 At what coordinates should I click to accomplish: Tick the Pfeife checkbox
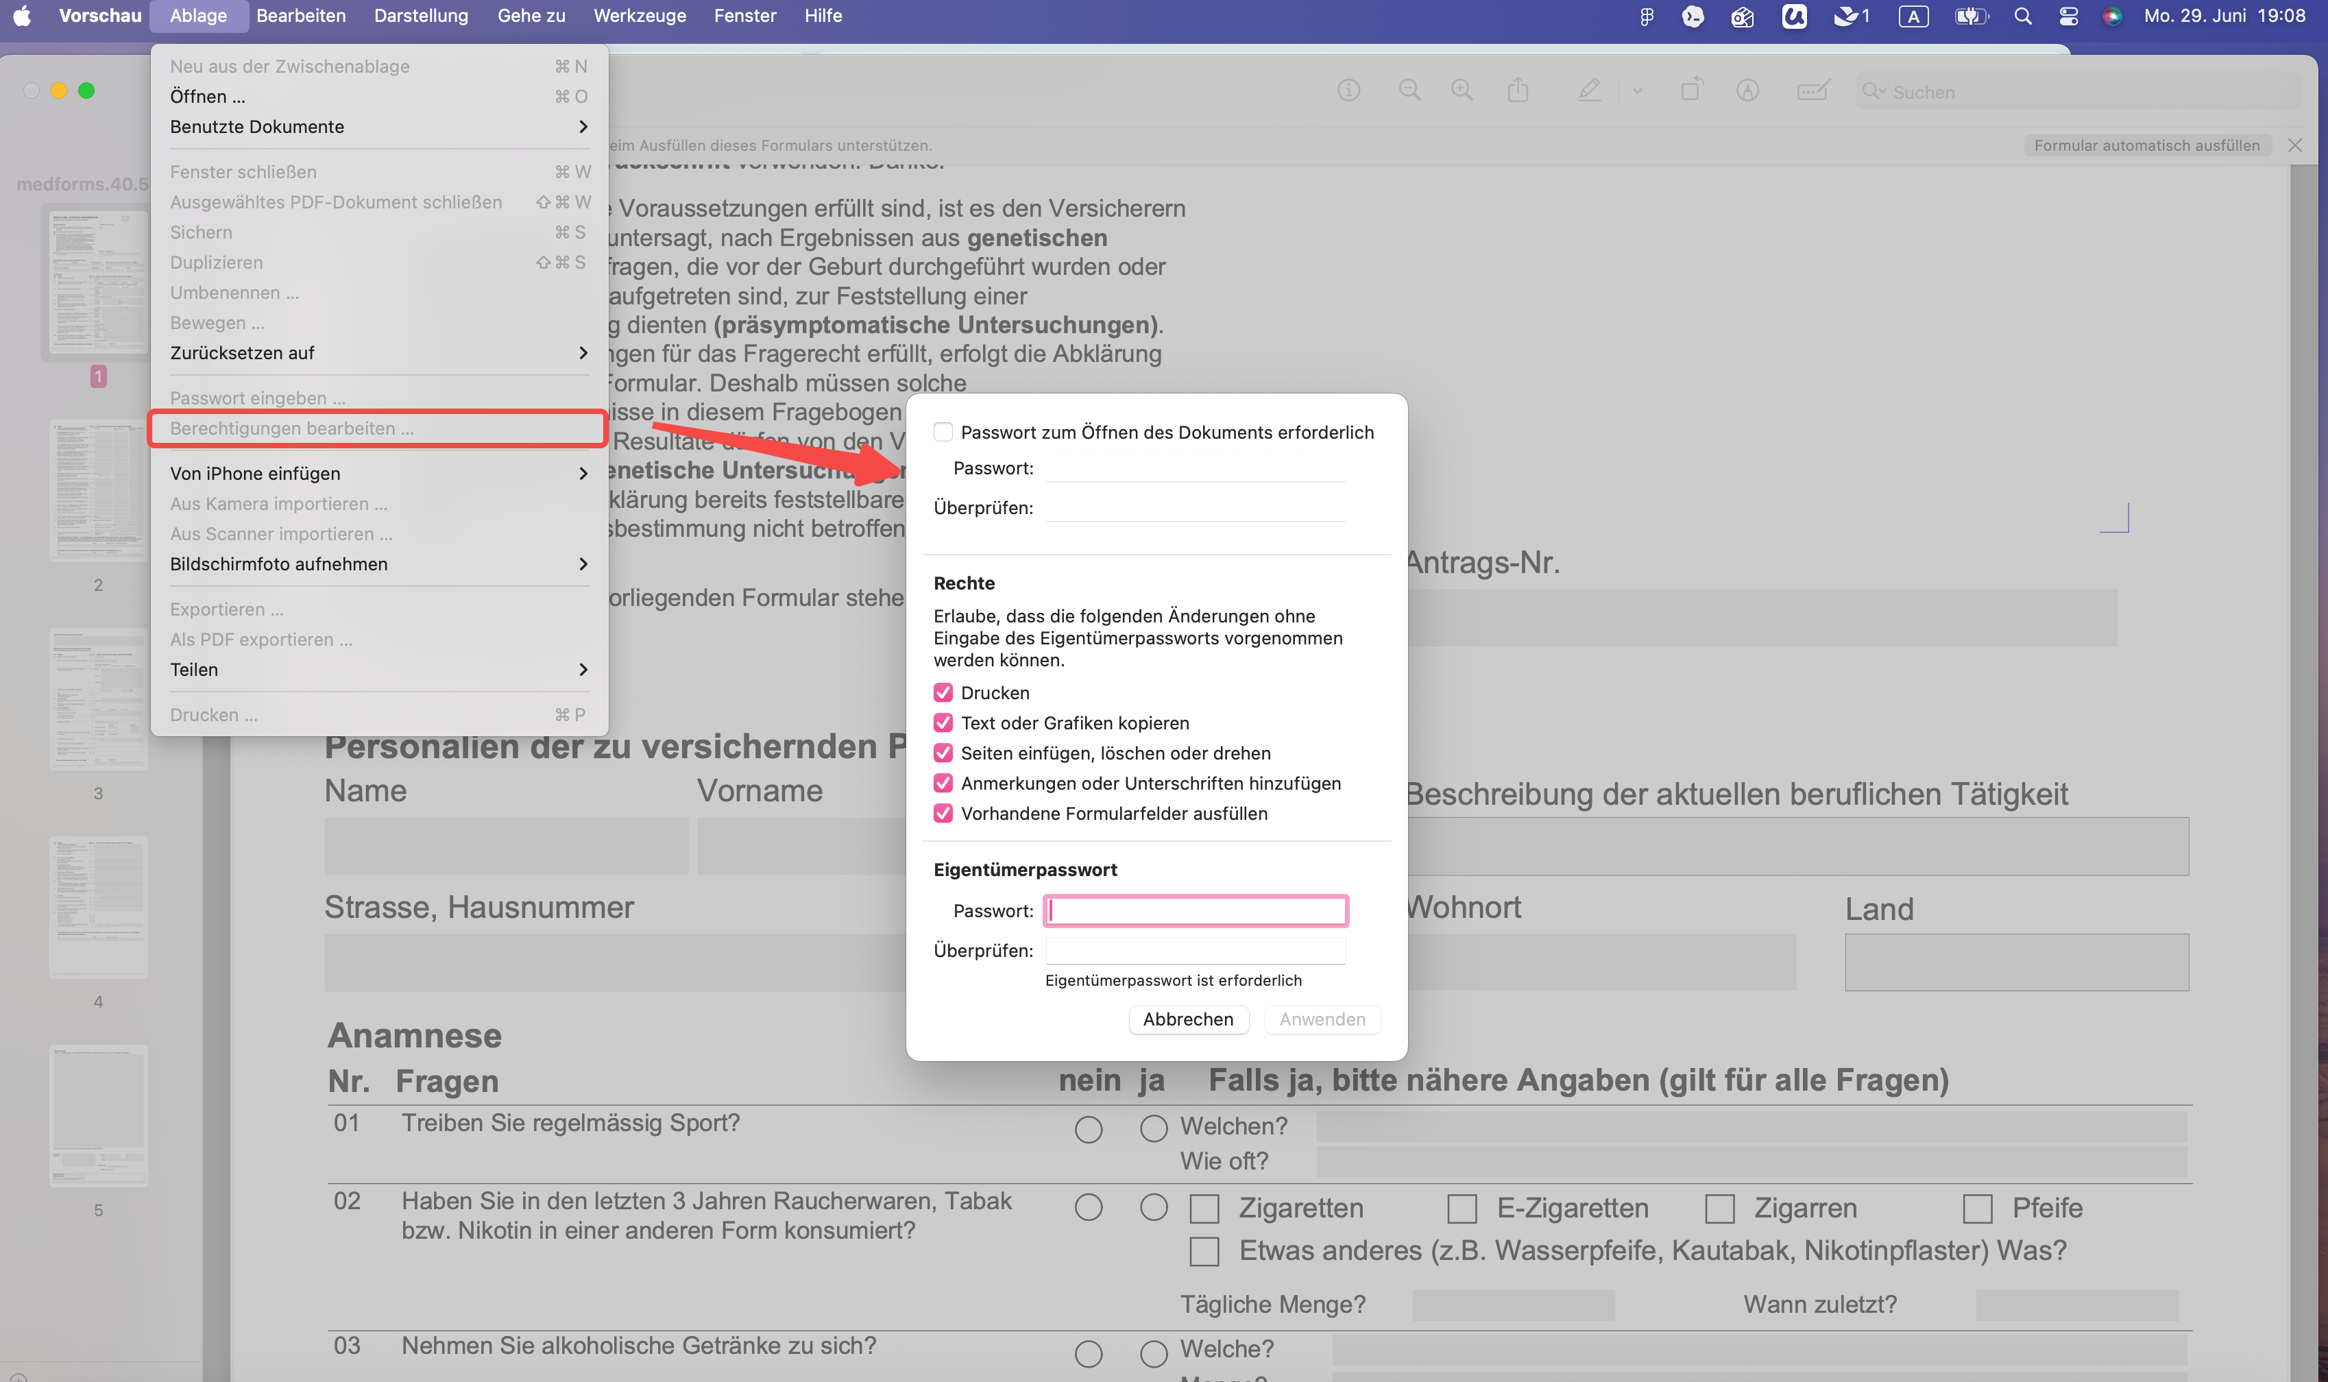[x=1977, y=1209]
